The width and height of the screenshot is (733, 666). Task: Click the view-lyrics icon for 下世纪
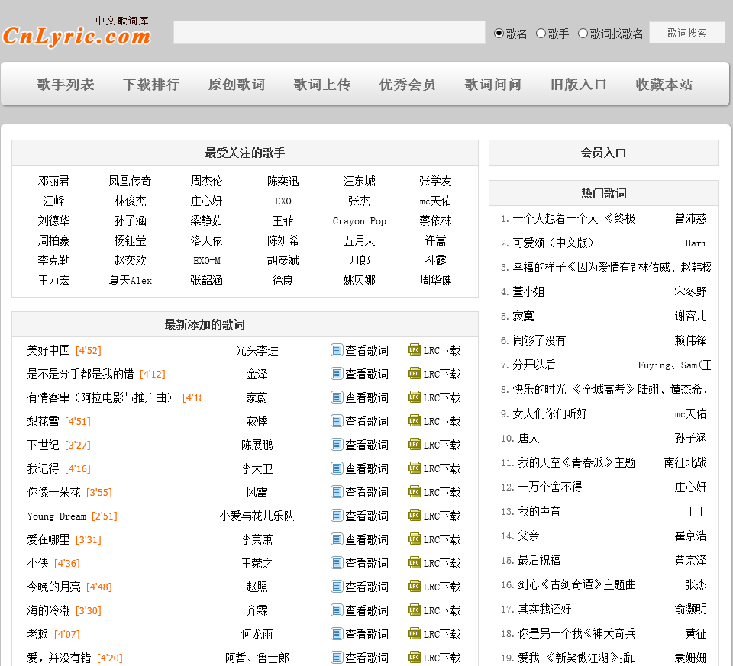337,445
